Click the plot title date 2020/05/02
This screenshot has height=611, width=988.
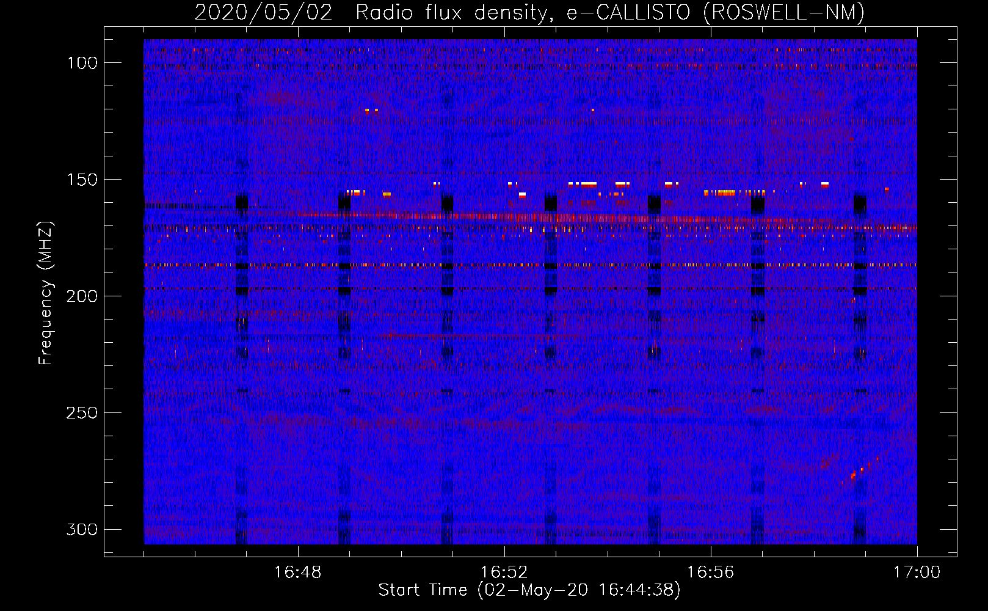264,12
